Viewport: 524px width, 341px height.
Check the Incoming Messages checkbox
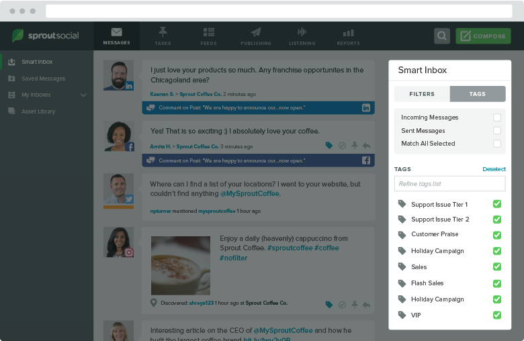click(497, 117)
